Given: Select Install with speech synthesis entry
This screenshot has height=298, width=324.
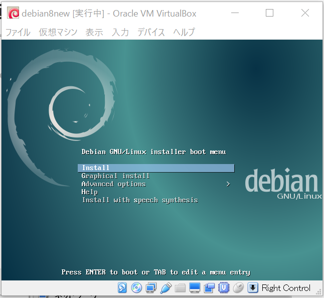Looking at the screenshot, I should [x=139, y=200].
